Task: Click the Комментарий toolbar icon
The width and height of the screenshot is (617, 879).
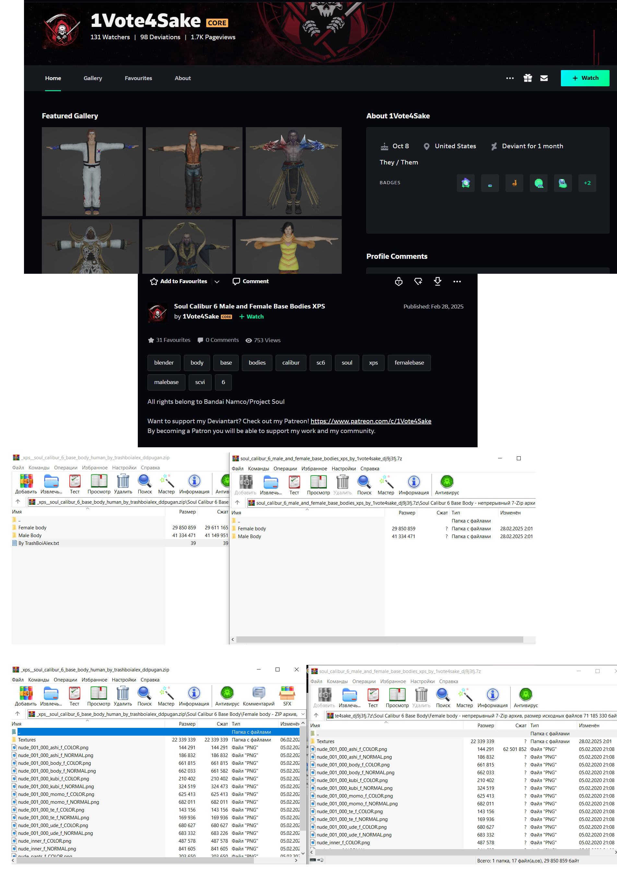Action: click(259, 696)
